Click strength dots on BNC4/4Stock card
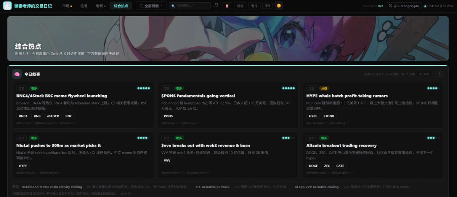 coord(144,88)
